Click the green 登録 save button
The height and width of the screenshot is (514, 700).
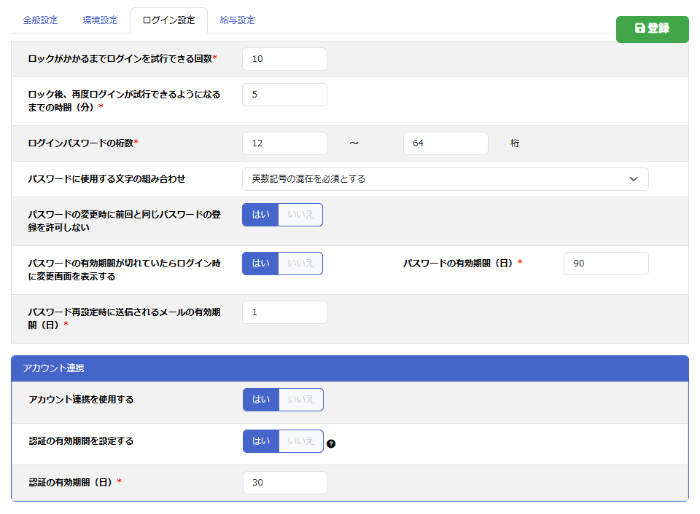(x=652, y=28)
